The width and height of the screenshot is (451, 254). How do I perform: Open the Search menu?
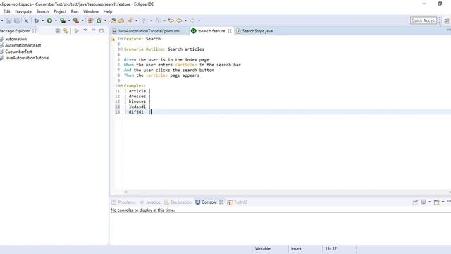click(42, 11)
